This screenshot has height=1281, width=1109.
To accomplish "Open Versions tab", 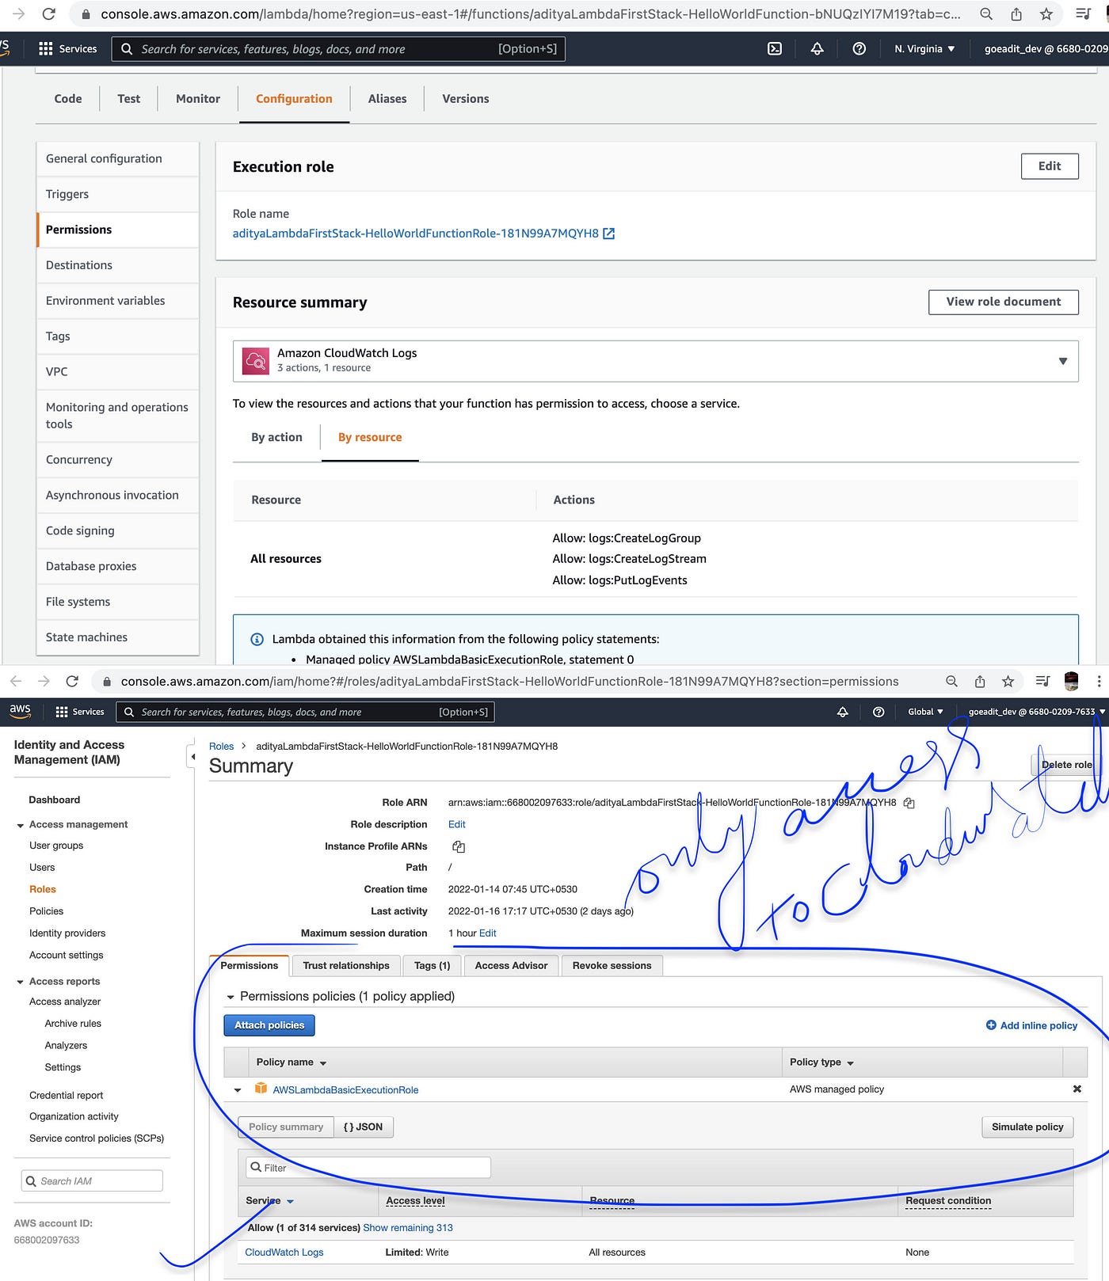I will coord(466,99).
